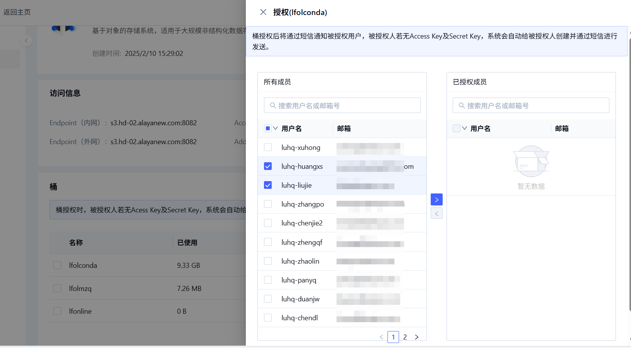Image resolution: width=631 pixels, height=348 pixels.
Task: Uncheck luhq-liujie in 所有成员
Action: 268,185
